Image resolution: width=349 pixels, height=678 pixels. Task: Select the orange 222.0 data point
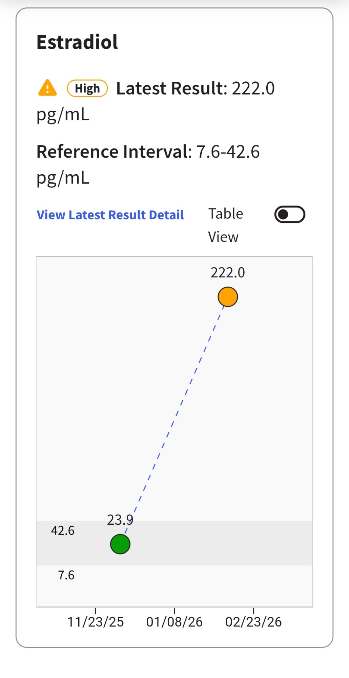click(x=228, y=297)
